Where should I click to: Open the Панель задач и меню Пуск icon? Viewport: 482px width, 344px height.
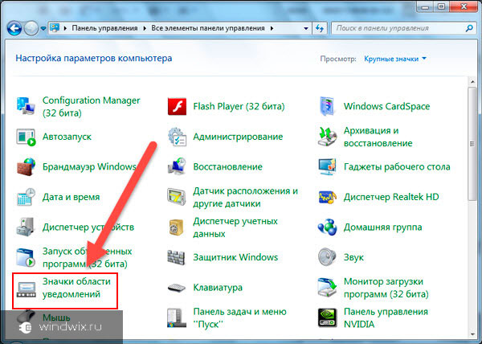click(177, 317)
